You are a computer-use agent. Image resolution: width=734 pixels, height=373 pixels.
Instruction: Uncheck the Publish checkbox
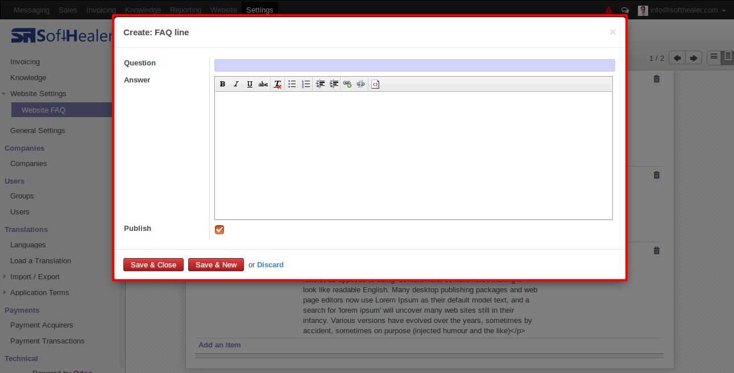coord(219,230)
